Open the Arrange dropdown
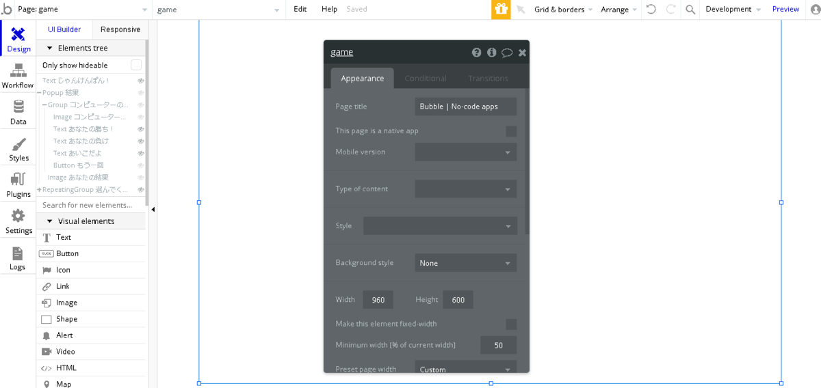The image size is (821, 388). (x=618, y=10)
